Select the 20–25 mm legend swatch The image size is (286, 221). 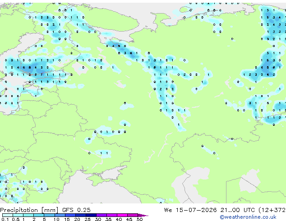[x=81, y=215]
